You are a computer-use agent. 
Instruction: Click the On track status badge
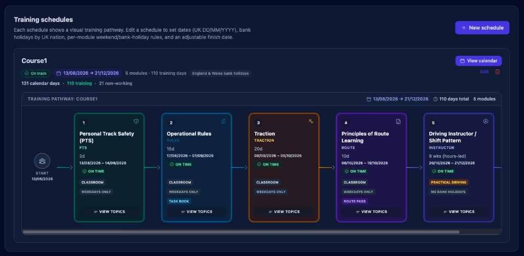point(35,73)
